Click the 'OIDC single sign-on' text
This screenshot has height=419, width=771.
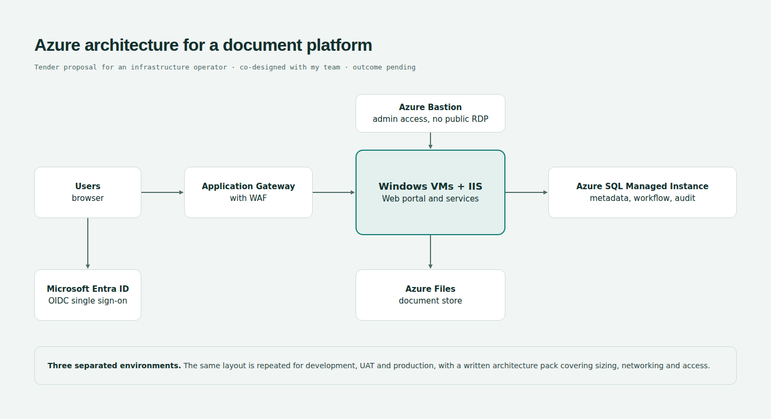point(88,301)
